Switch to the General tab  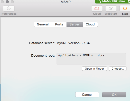click(43, 24)
